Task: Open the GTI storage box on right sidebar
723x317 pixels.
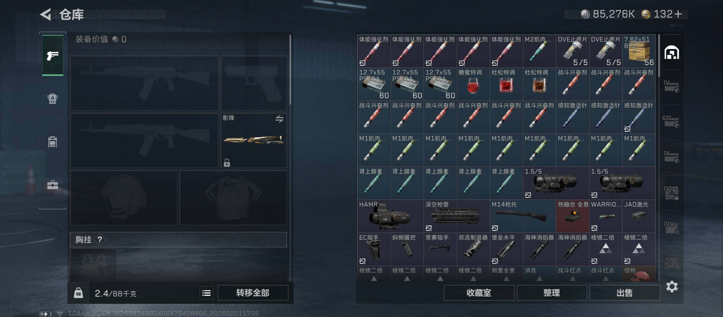Action: (671, 122)
